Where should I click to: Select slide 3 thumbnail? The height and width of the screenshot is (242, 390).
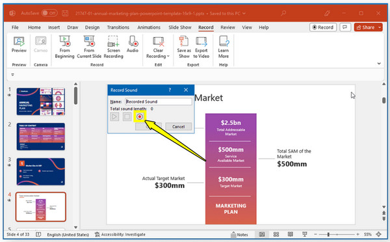point(41,172)
